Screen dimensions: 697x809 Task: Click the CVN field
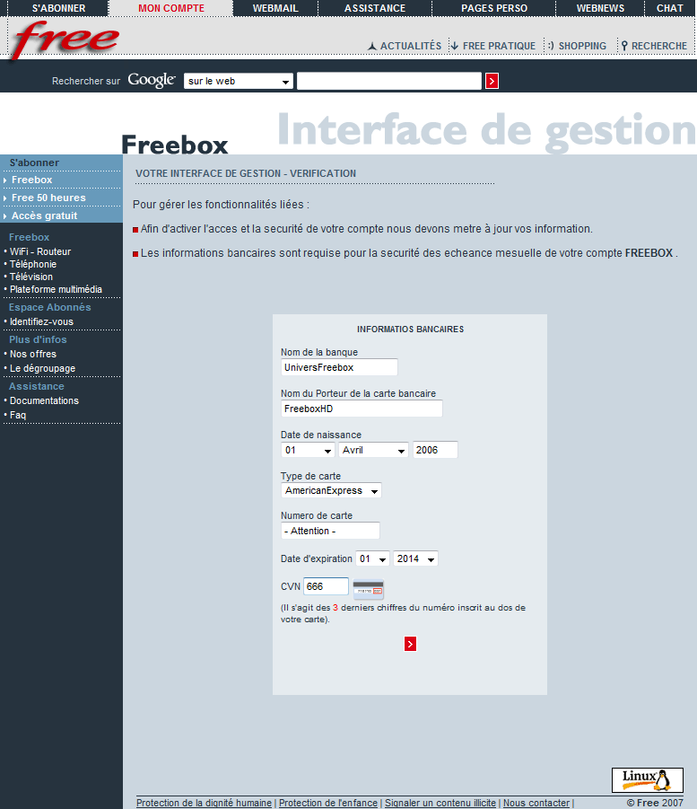tap(326, 586)
